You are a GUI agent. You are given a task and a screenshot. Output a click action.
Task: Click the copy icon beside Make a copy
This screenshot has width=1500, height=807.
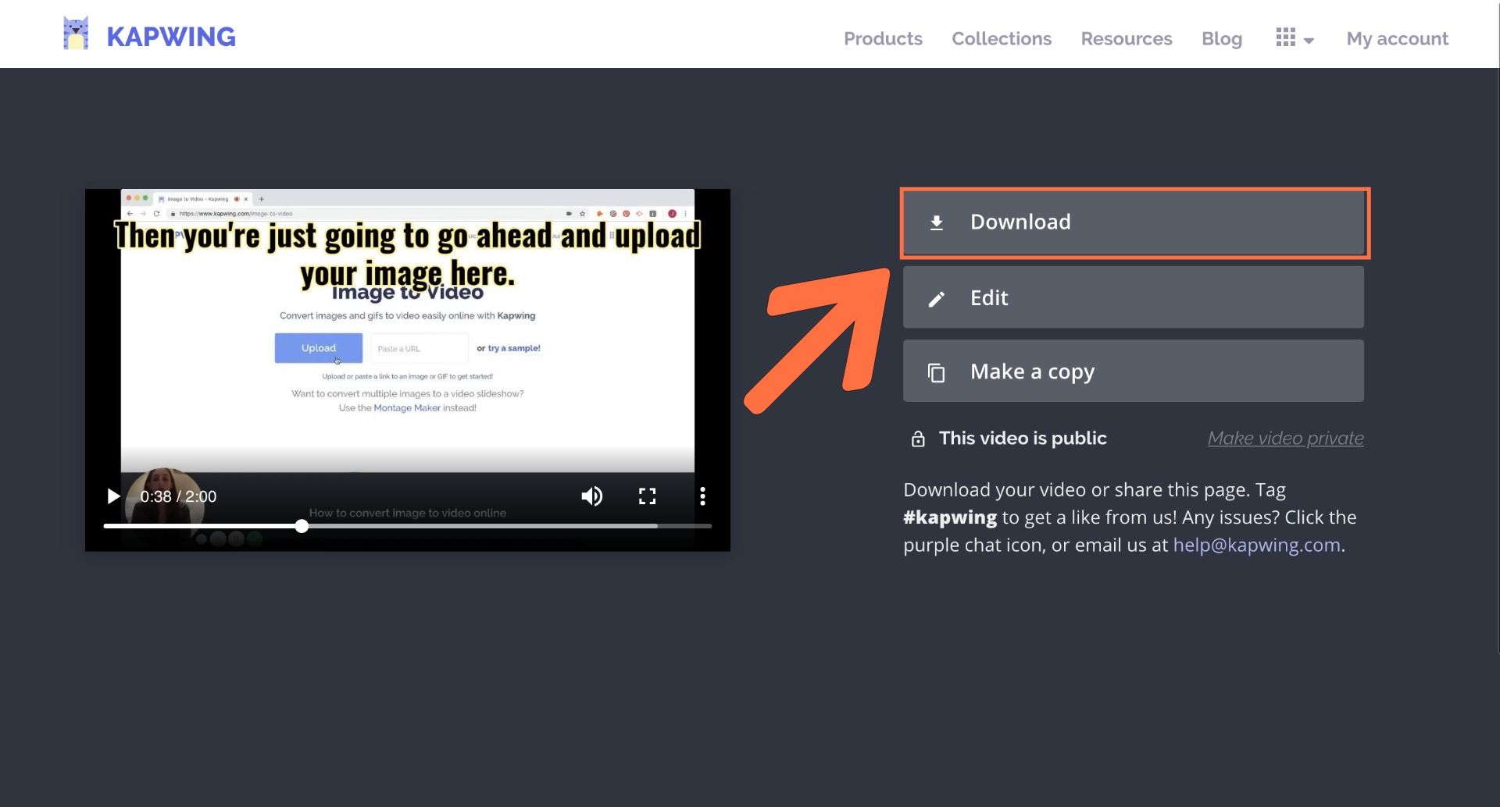tap(936, 373)
